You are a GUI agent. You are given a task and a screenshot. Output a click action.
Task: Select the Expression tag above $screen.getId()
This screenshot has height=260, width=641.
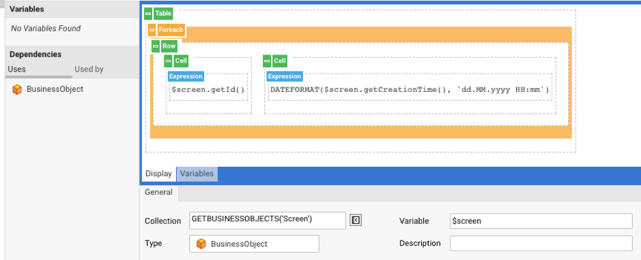(x=186, y=76)
